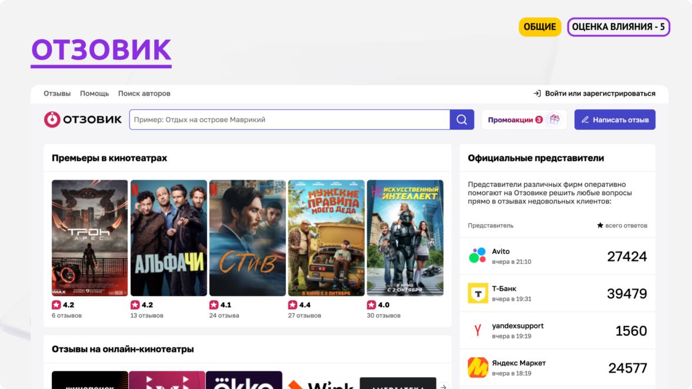
Task: Click Отзывы на онлайн-кинотеатры heading
Action: coord(122,350)
